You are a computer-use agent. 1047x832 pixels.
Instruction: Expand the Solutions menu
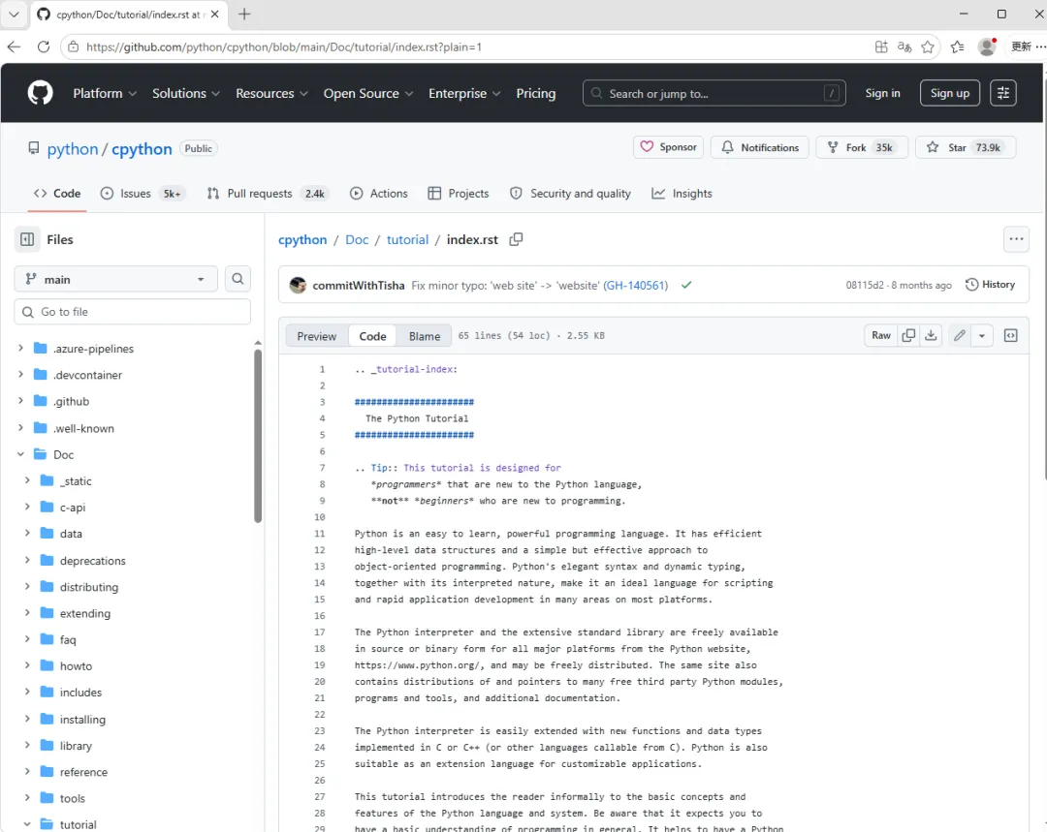(x=185, y=93)
